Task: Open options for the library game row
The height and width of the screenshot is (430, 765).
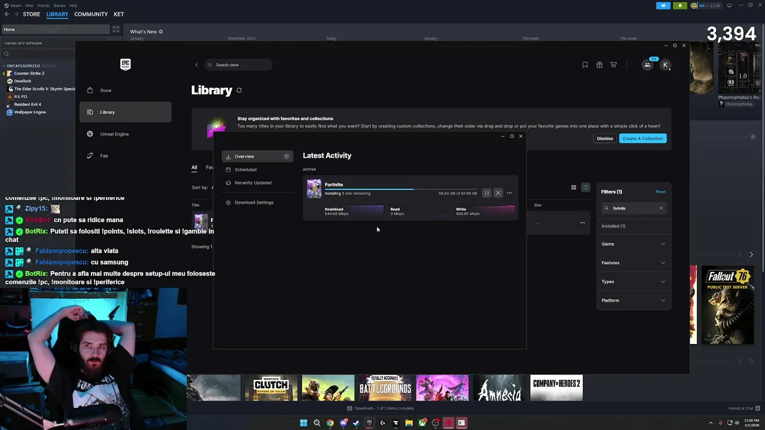Action: (583, 223)
